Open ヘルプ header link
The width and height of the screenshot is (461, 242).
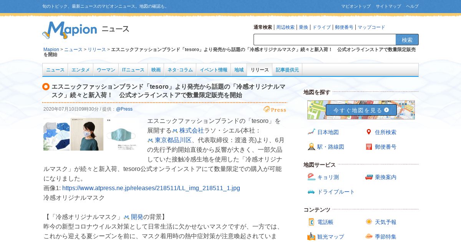(x=412, y=6)
